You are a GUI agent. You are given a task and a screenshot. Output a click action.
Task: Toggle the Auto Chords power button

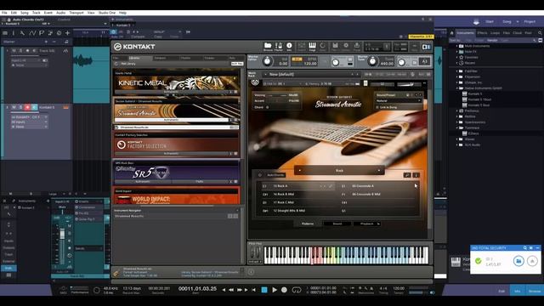260,175
